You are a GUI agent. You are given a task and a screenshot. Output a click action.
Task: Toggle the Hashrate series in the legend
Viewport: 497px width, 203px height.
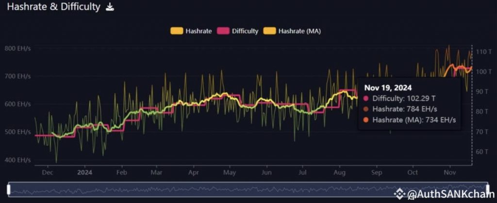tap(199, 31)
